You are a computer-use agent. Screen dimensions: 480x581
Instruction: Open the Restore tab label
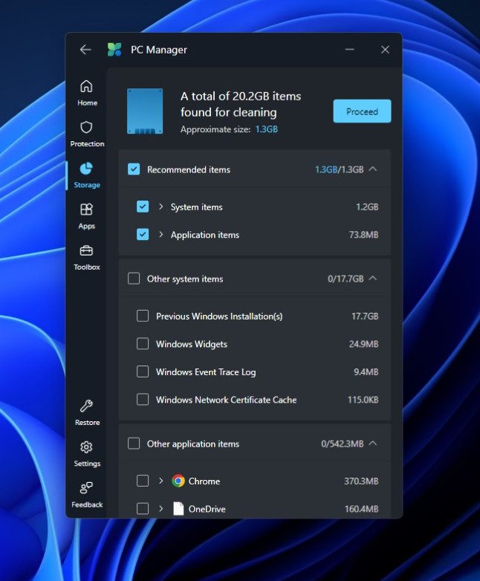(x=87, y=423)
